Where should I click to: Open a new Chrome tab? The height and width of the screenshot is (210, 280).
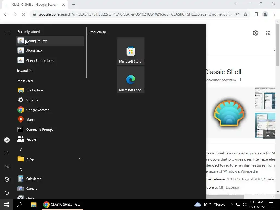[x=74, y=5]
